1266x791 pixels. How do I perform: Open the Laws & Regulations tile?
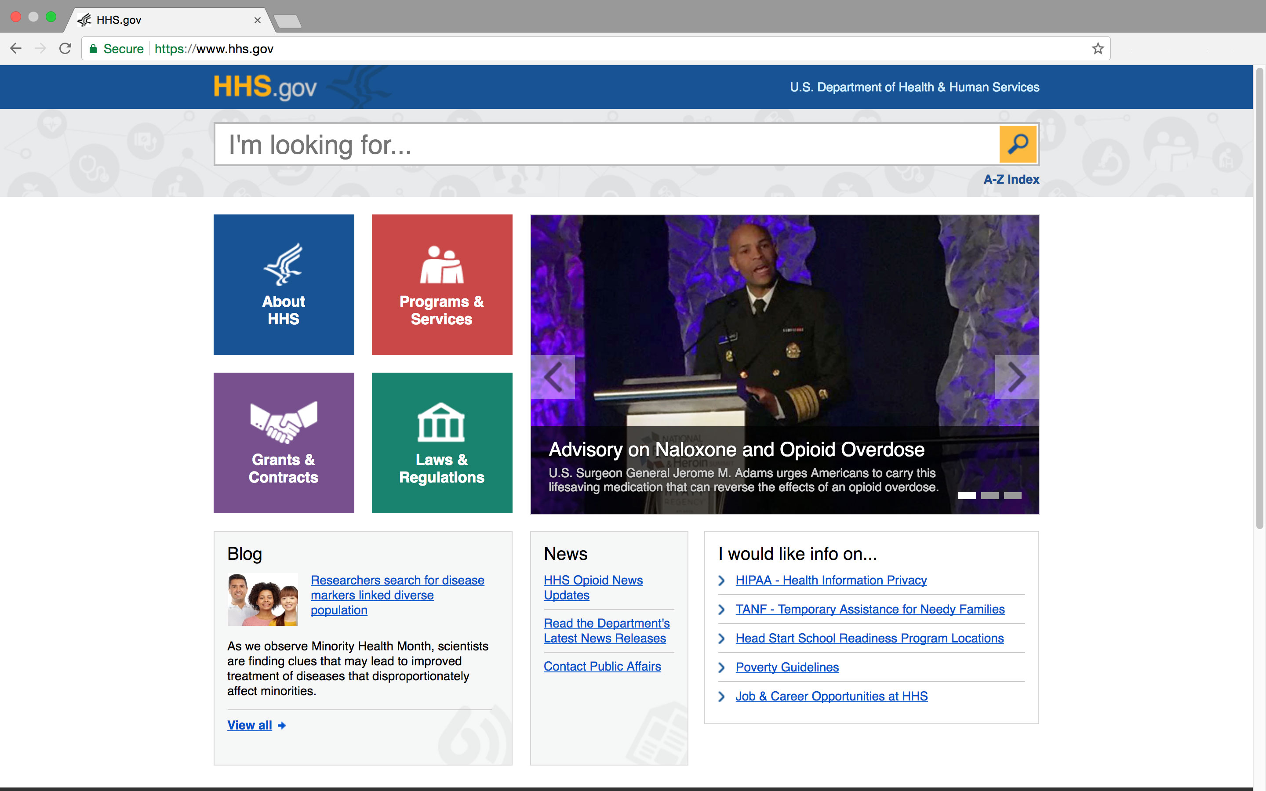click(x=441, y=443)
